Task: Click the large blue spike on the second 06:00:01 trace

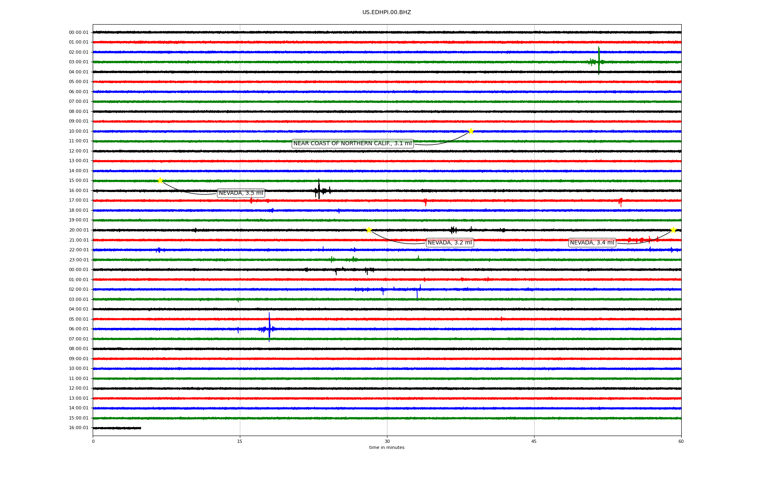Action: pos(269,328)
